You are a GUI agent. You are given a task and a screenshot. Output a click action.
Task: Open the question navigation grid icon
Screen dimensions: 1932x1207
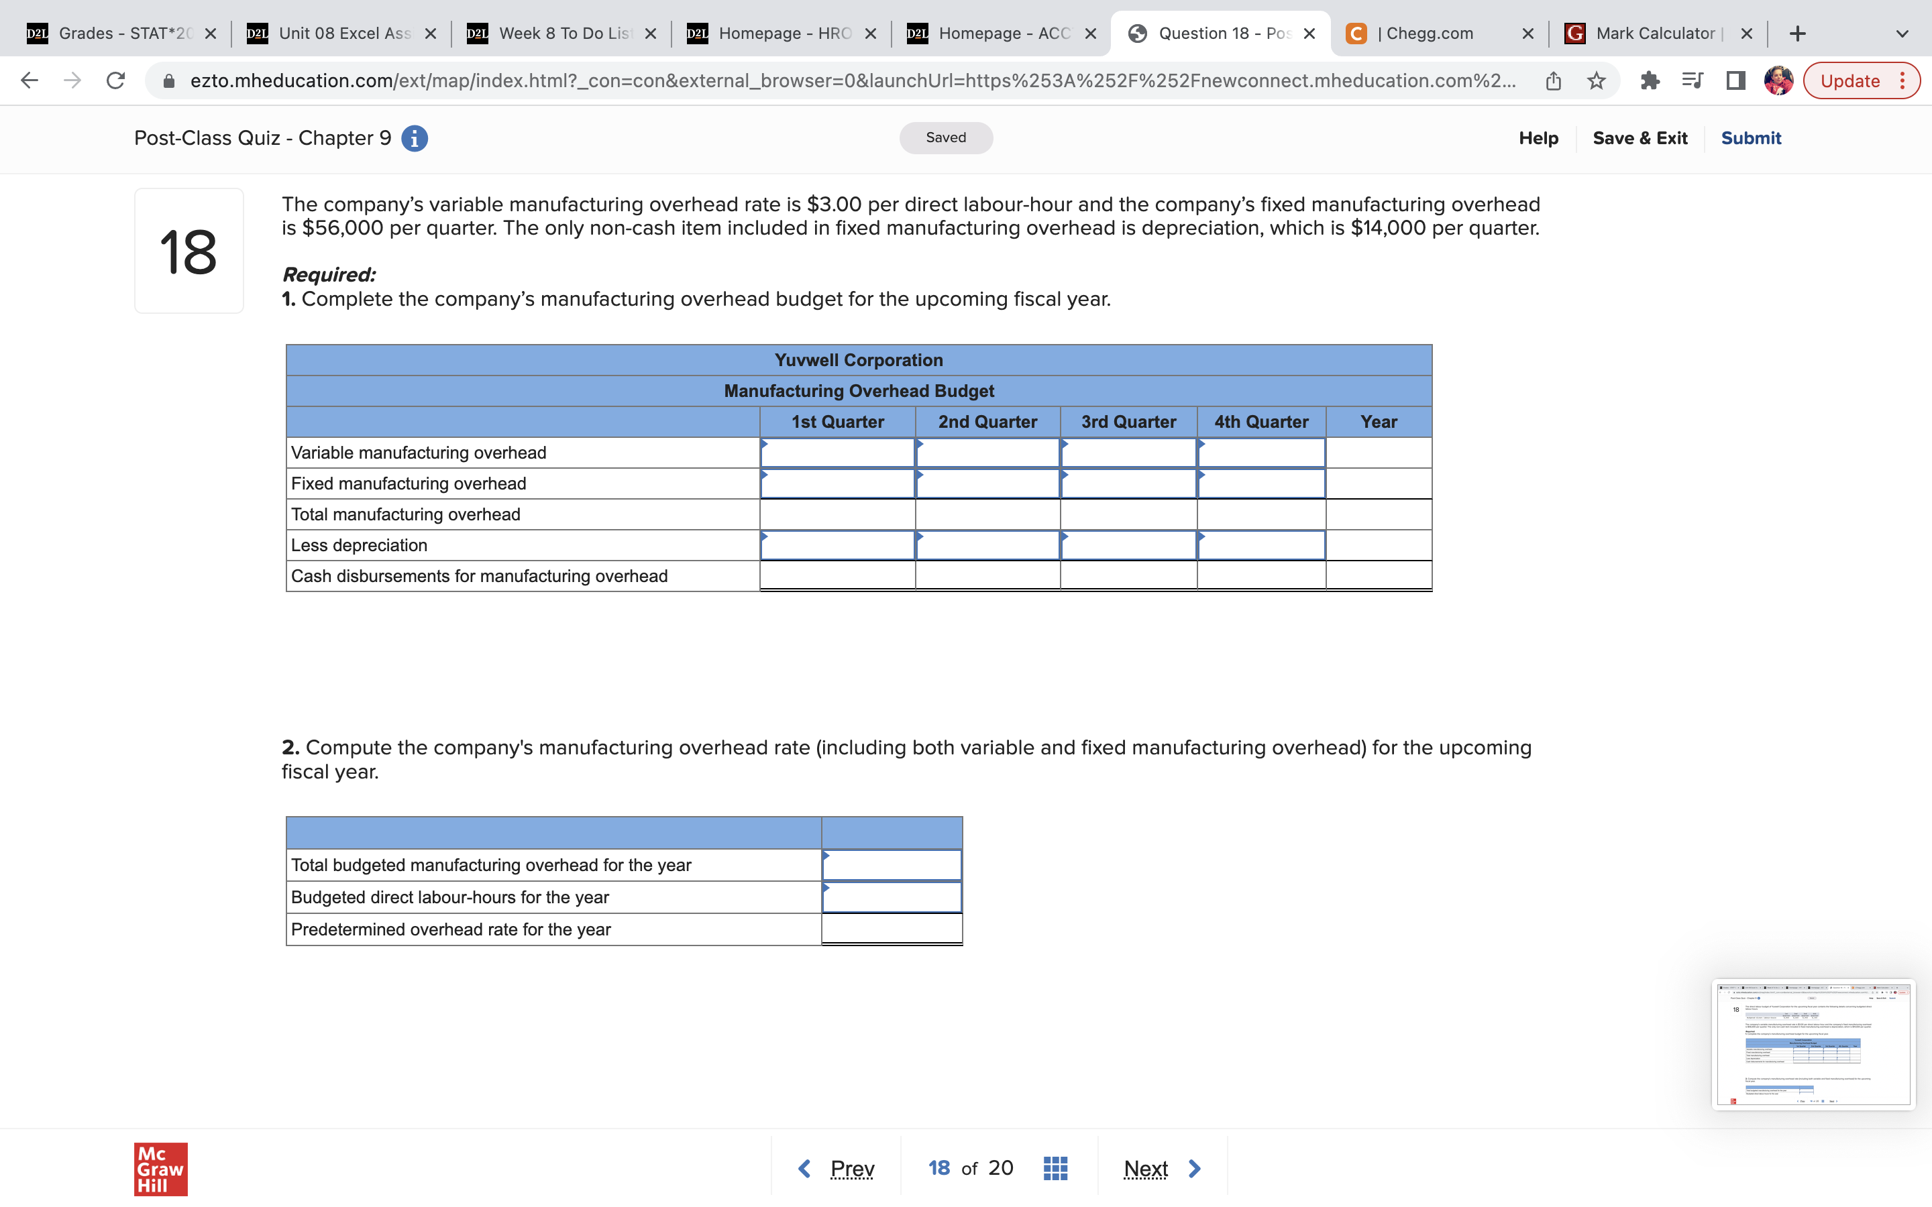[x=1055, y=1167]
